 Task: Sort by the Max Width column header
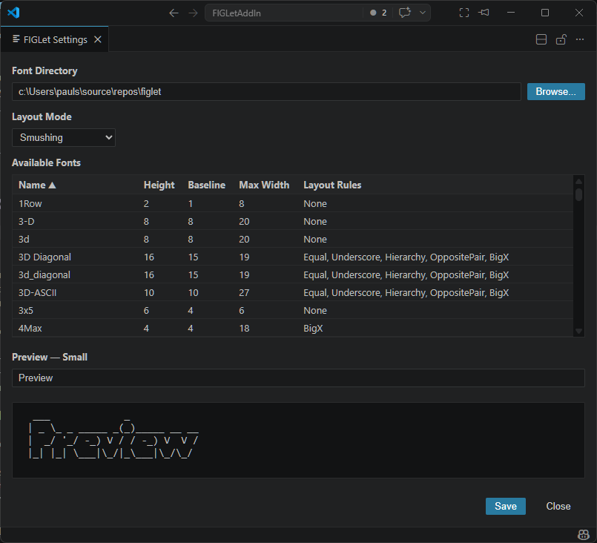tap(264, 185)
